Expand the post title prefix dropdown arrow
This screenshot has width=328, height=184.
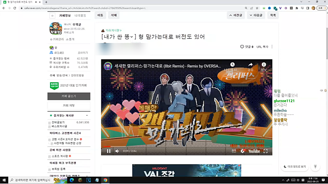[131, 37]
